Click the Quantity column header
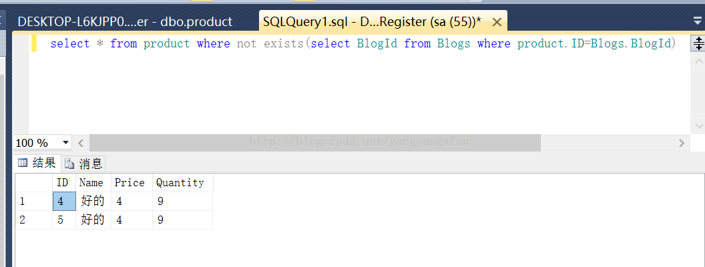 tap(182, 182)
